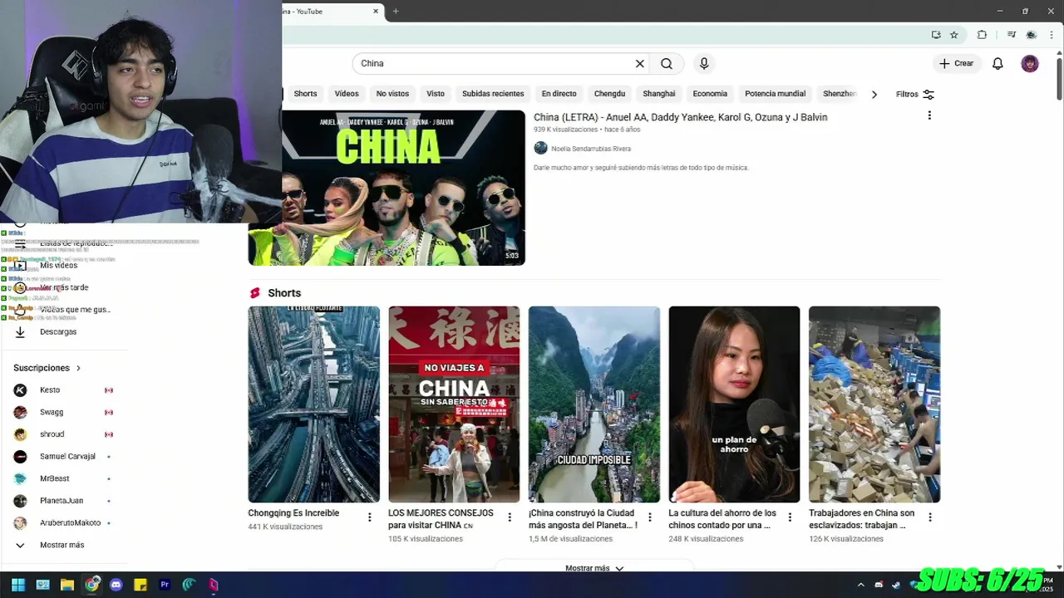Image resolution: width=1064 pixels, height=598 pixels.
Task: Open options for Ciudad más angosta short
Action: 650,517
